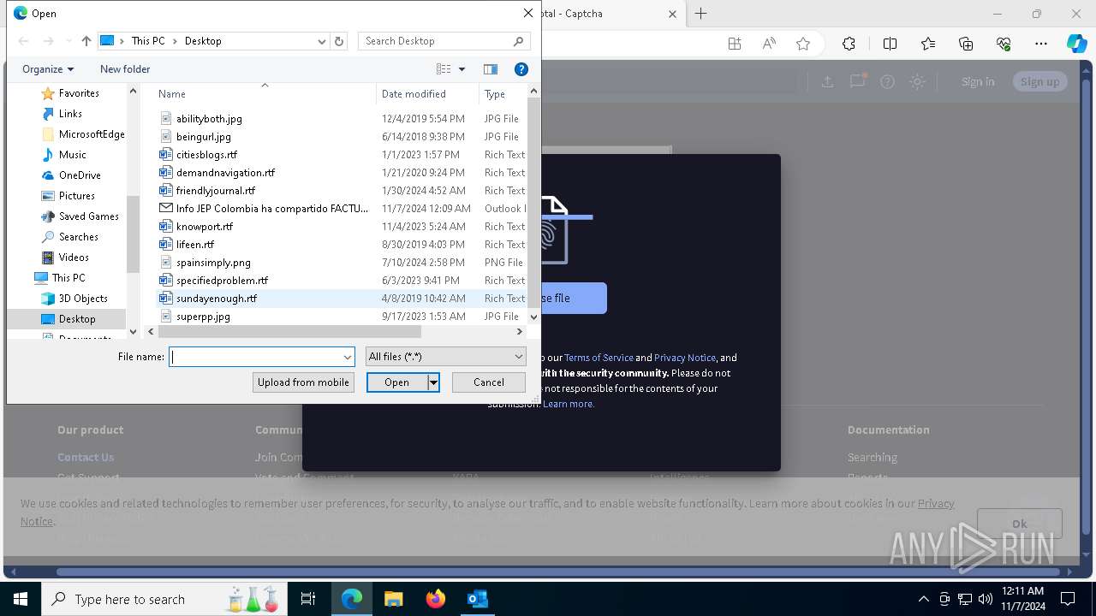Expand the Open button split arrow
The image size is (1096, 616).
433,382
